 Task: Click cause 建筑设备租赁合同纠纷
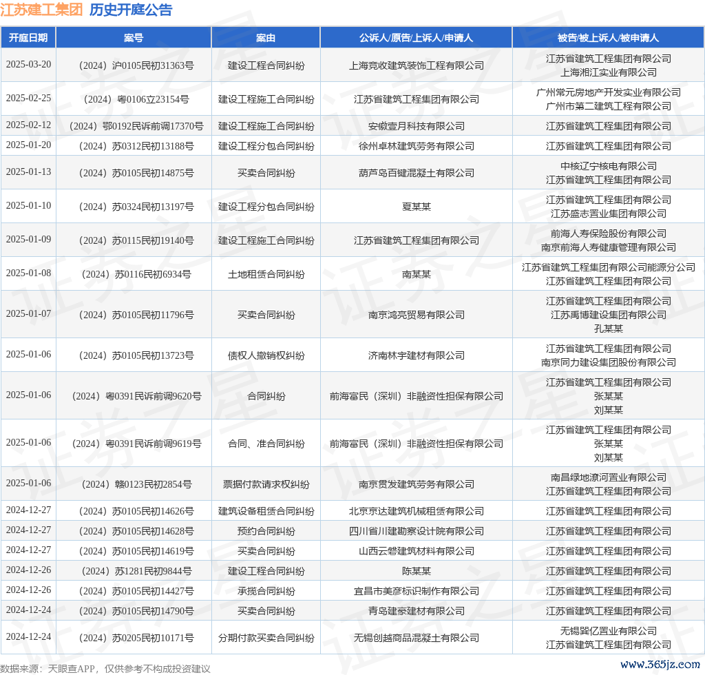[266, 511]
